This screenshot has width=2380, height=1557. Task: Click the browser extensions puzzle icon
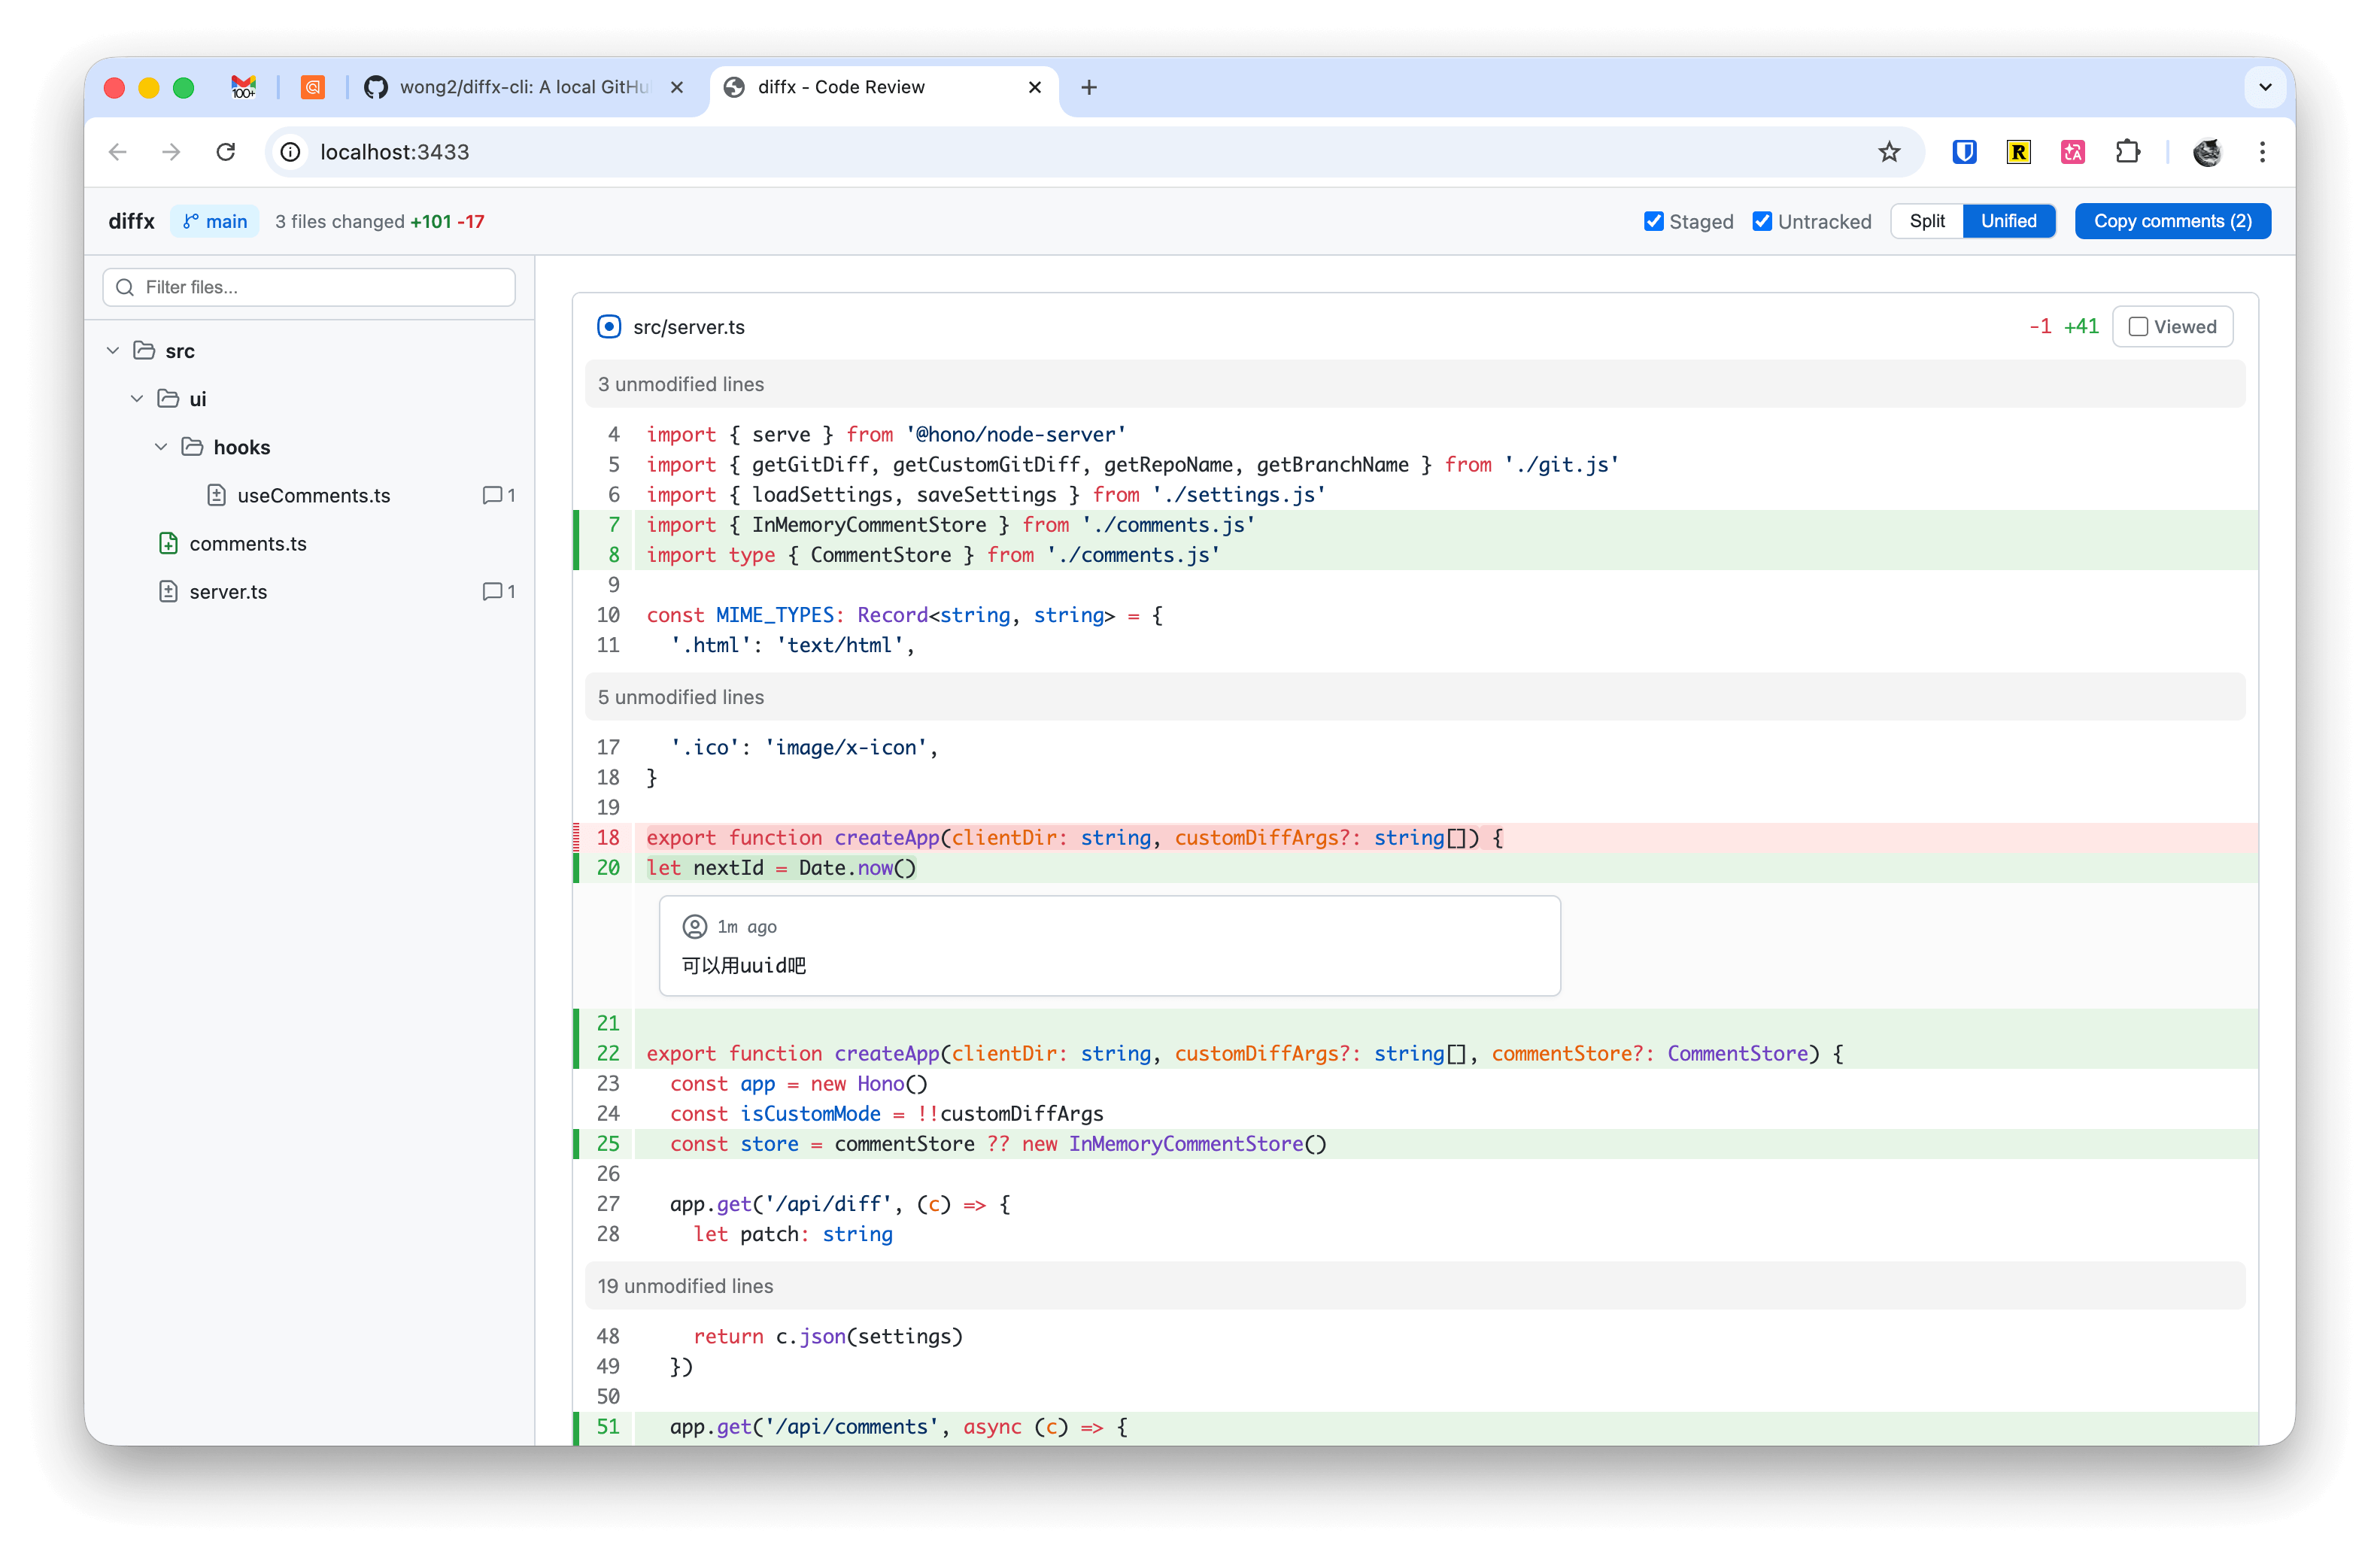pyautogui.click(x=2128, y=152)
